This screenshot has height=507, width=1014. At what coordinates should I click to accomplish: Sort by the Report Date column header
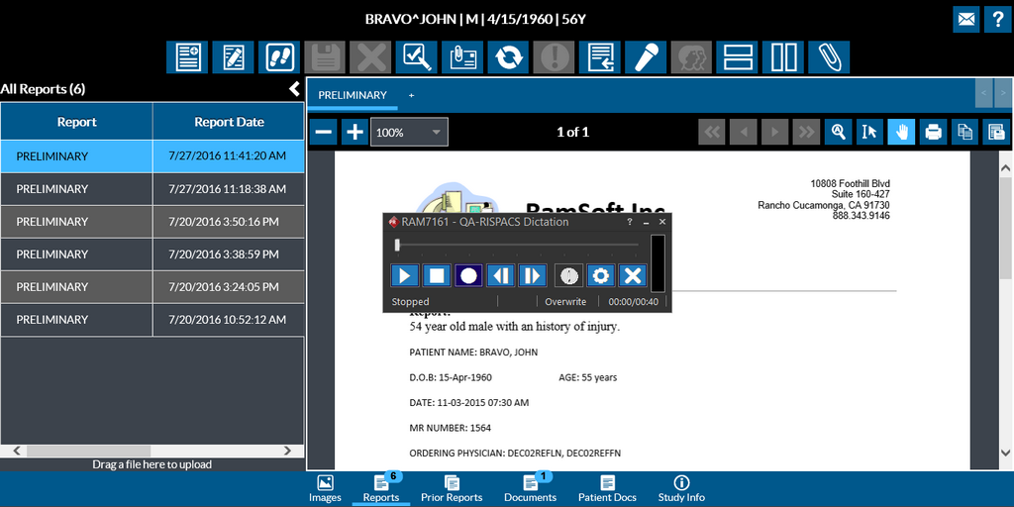[229, 122]
